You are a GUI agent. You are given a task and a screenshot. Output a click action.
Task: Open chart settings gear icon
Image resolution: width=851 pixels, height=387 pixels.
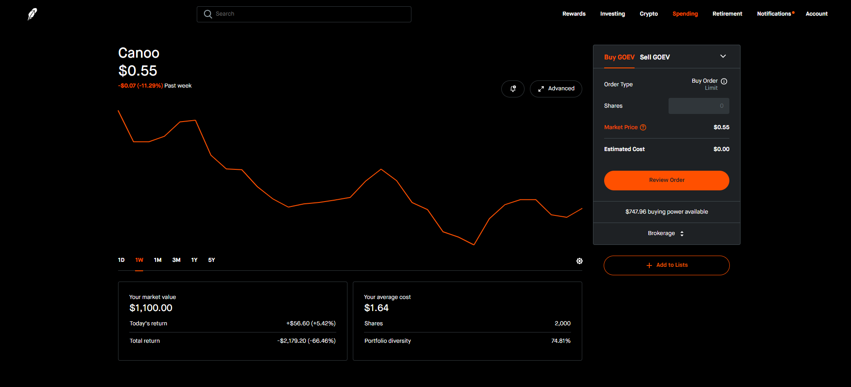tap(580, 261)
